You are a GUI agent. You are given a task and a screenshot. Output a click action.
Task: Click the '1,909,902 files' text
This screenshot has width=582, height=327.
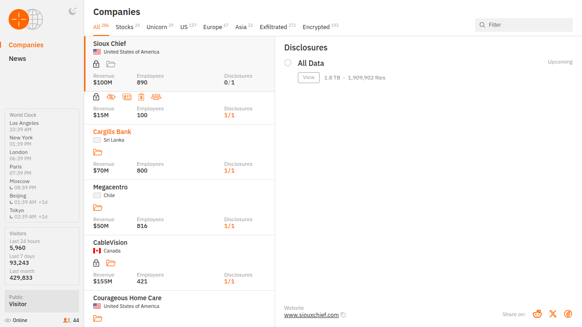(366, 78)
